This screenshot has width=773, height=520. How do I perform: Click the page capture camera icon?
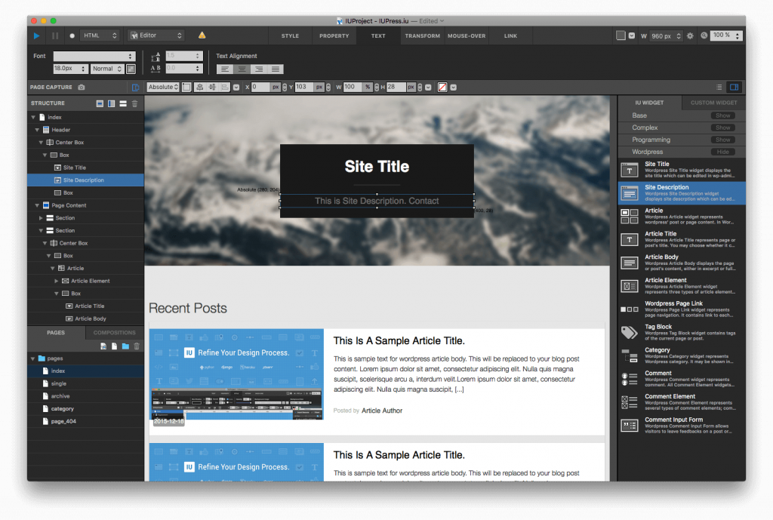(x=82, y=88)
